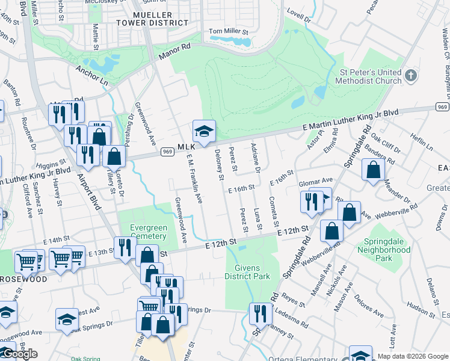Click the Rosewood neighborhood label
Viewport: 450px width, 361px height.
[x=23, y=279]
